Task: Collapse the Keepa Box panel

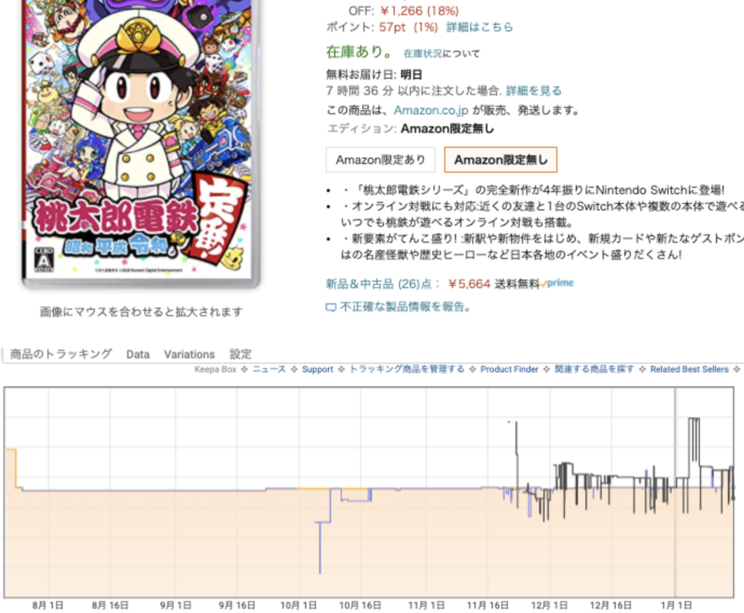Action: [215, 369]
